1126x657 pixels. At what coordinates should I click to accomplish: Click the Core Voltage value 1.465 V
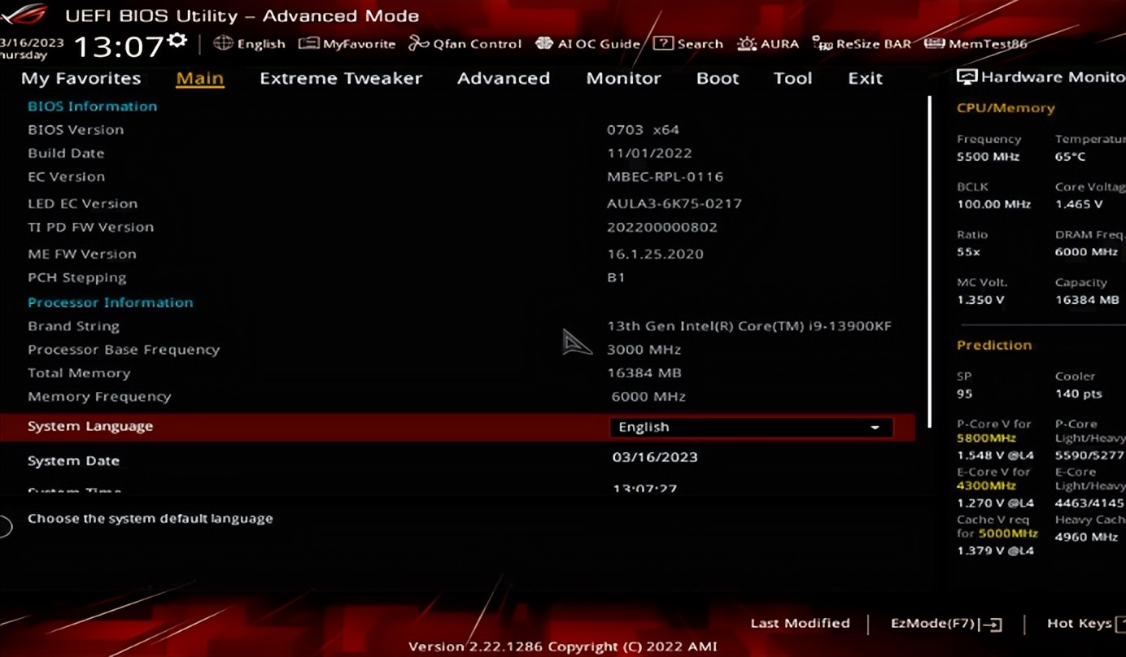1079,204
